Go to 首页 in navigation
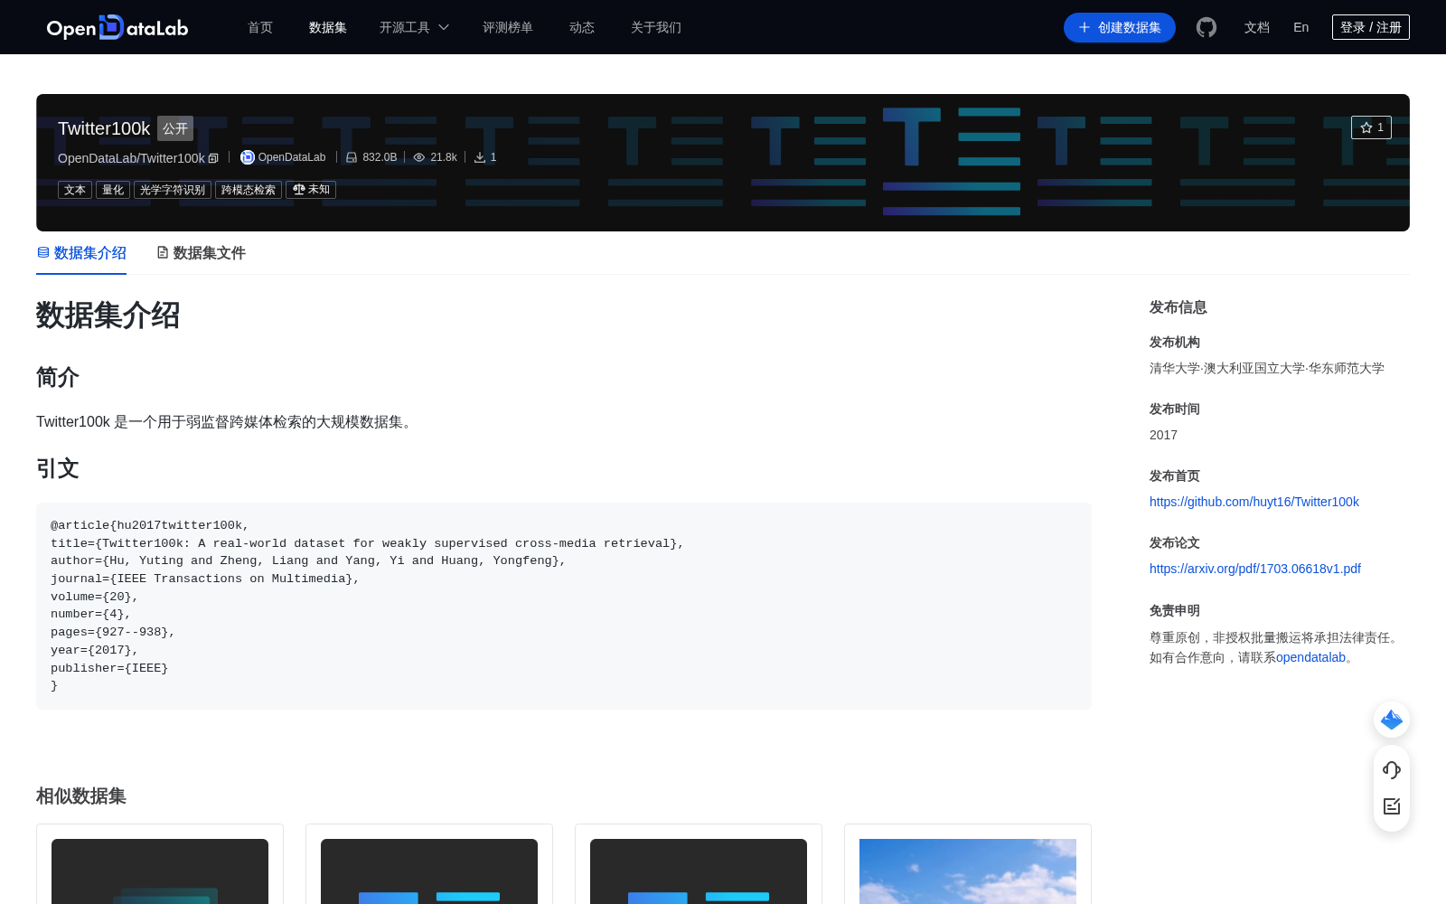This screenshot has width=1446, height=904. coord(260,27)
